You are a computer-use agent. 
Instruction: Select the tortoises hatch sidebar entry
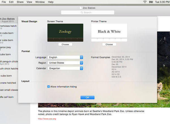coord(9,27)
